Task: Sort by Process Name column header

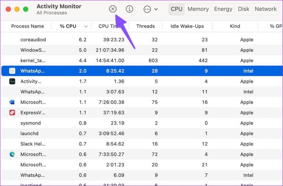Action: [28, 26]
